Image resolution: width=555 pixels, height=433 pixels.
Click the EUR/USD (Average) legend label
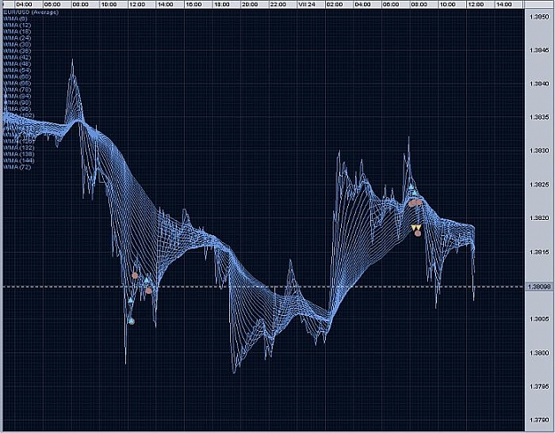(x=30, y=12)
